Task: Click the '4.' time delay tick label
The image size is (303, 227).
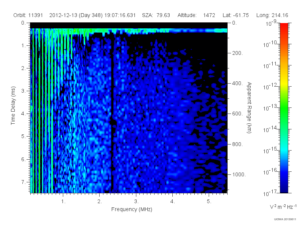Action: pos(23,114)
